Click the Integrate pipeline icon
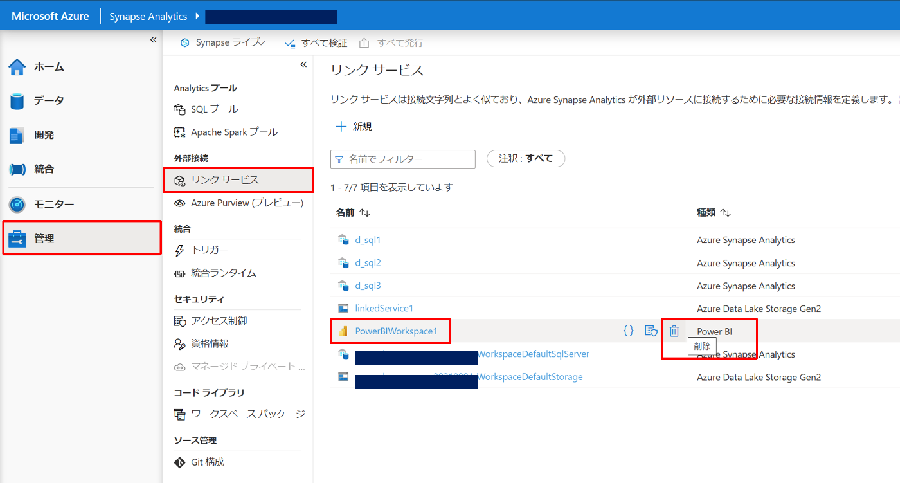 tap(17, 170)
